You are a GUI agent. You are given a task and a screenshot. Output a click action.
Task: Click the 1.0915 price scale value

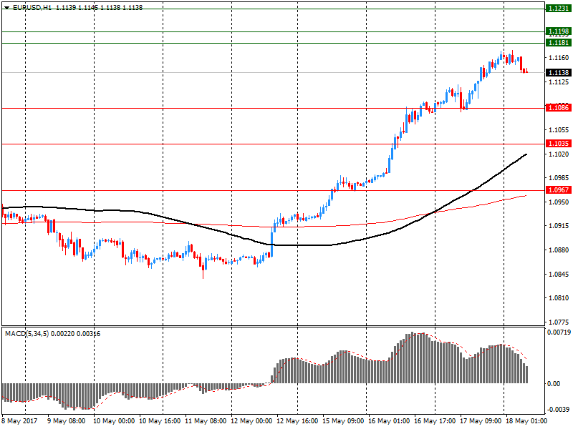559,226
